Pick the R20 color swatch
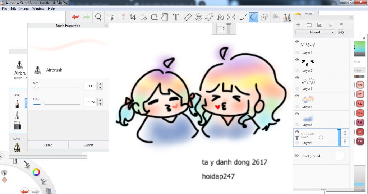This screenshot has width=368, height=194. (x=360, y=85)
